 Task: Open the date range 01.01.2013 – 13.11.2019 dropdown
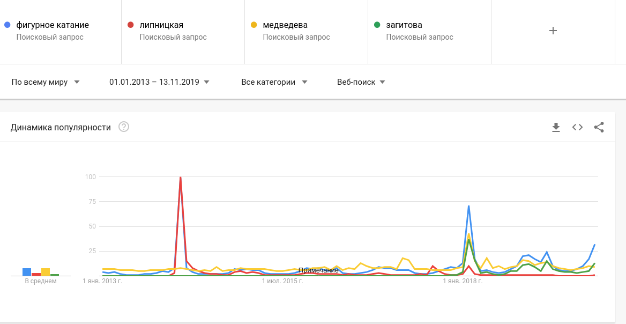(x=159, y=82)
